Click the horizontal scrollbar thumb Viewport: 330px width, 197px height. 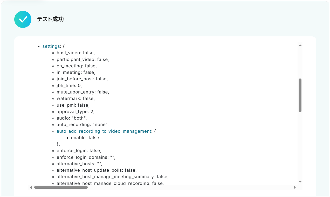(61, 187)
